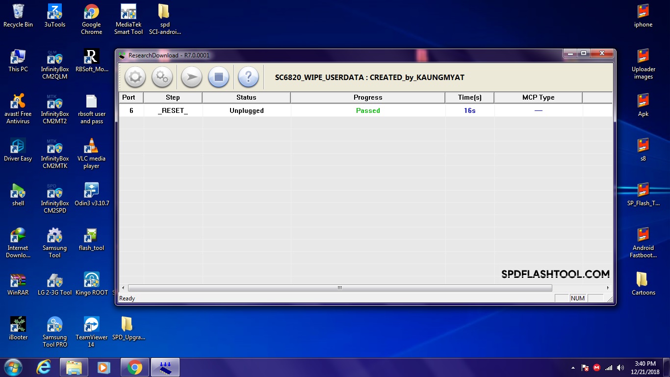
Task: Open Settings with the double-gear button
Action: point(162,77)
